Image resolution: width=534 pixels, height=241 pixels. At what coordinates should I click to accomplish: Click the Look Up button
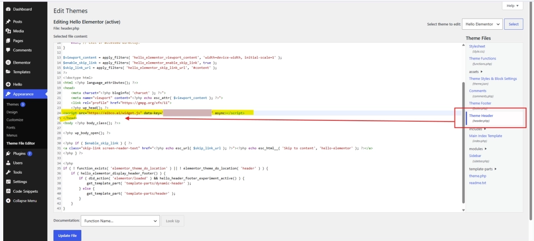tap(173, 221)
